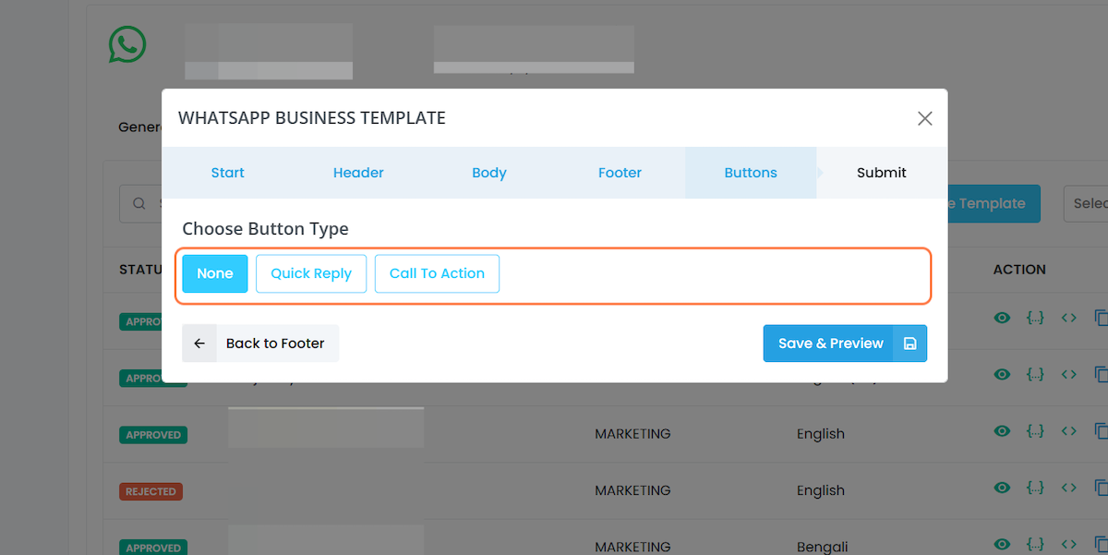
Task: Go back with Back to Footer button
Action: (x=260, y=344)
